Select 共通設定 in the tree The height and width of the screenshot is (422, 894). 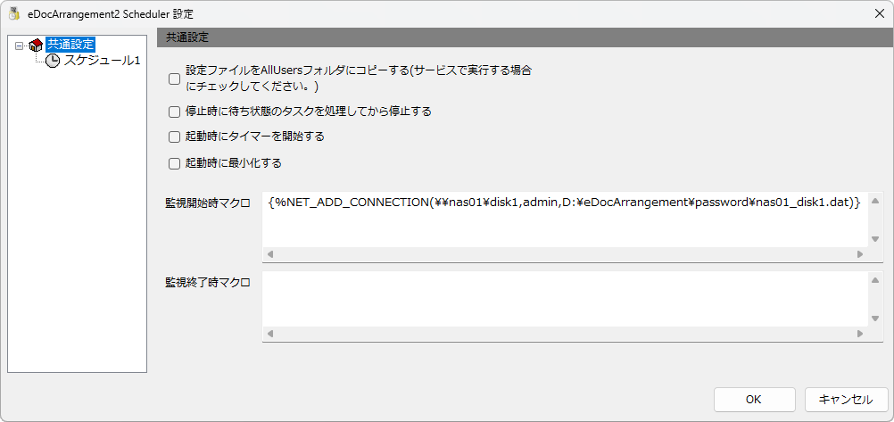pos(70,45)
